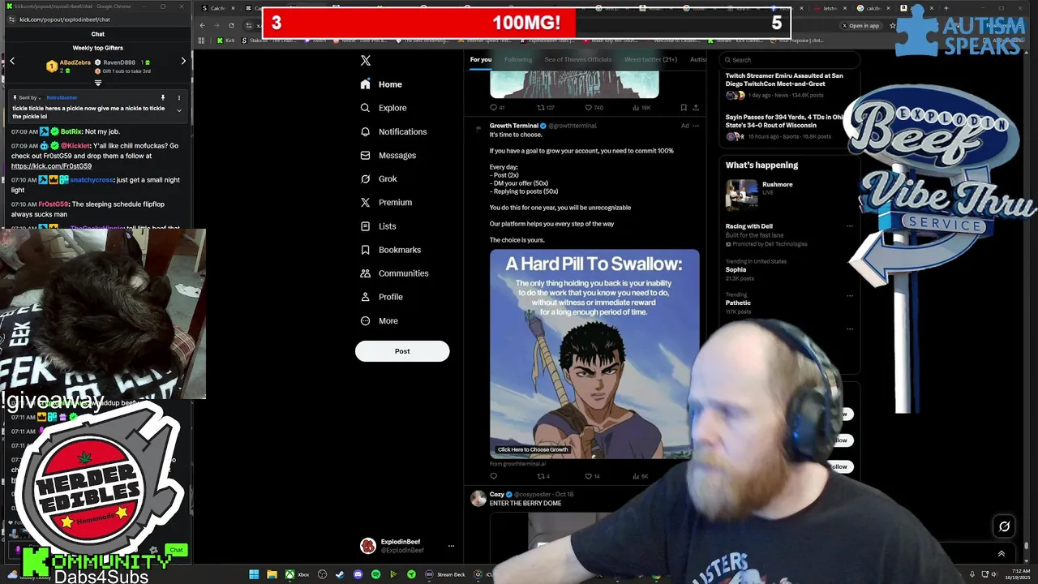Click green Chat send button
The height and width of the screenshot is (584, 1038).
[176, 549]
